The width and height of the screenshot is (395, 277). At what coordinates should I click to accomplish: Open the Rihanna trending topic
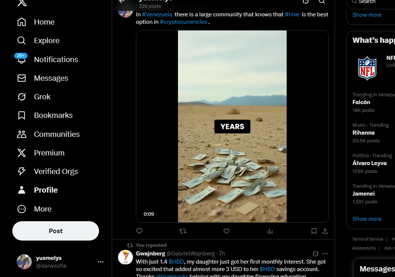363,133
